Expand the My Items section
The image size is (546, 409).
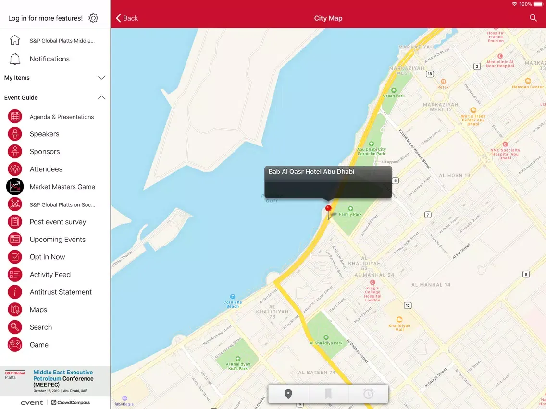(101, 78)
